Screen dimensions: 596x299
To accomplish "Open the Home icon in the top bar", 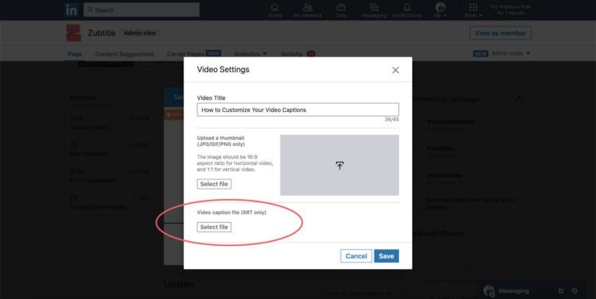I will [x=274, y=10].
